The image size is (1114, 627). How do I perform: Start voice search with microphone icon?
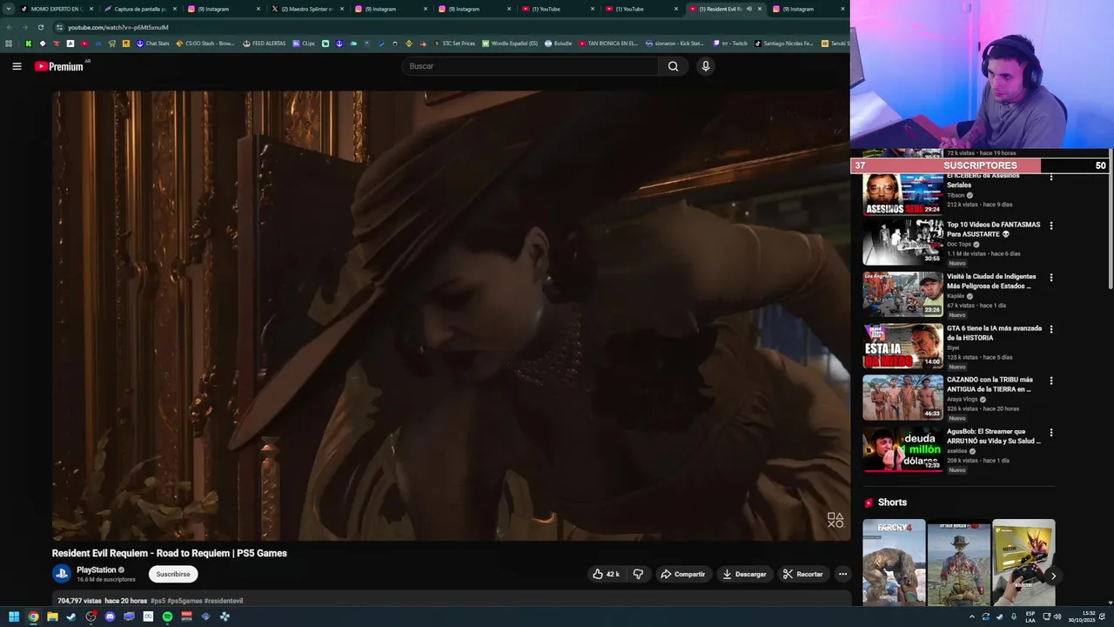[706, 66]
